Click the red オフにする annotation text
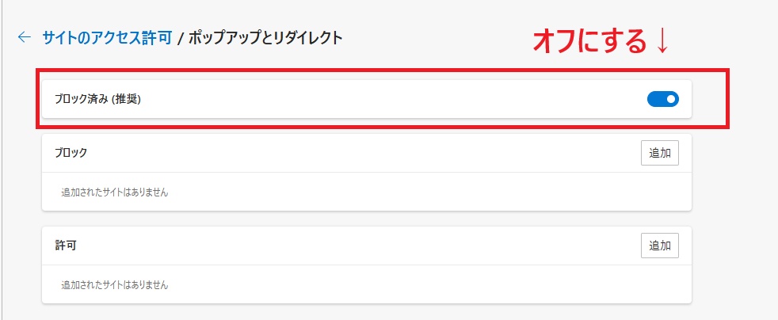778x320 pixels. [589, 42]
